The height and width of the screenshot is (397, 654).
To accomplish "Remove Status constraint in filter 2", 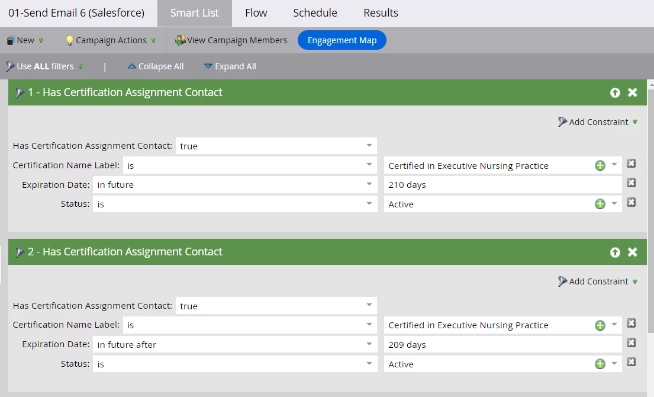I will [631, 362].
